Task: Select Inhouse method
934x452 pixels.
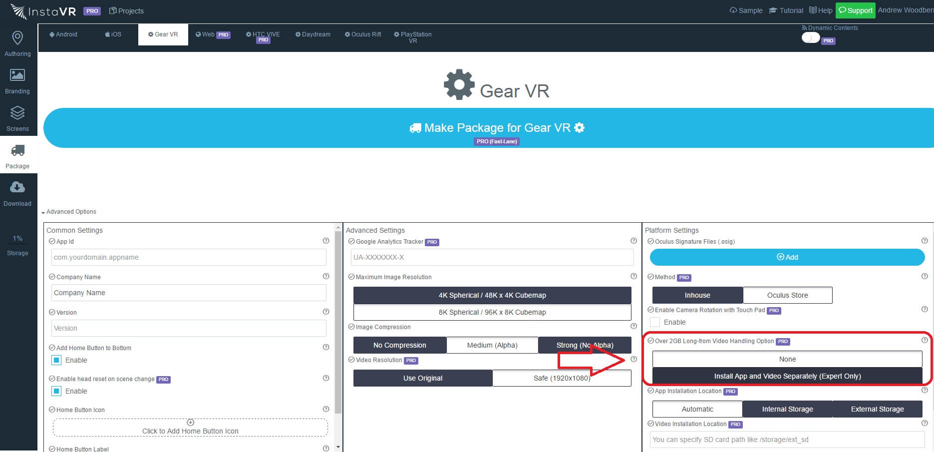Action: 697,295
